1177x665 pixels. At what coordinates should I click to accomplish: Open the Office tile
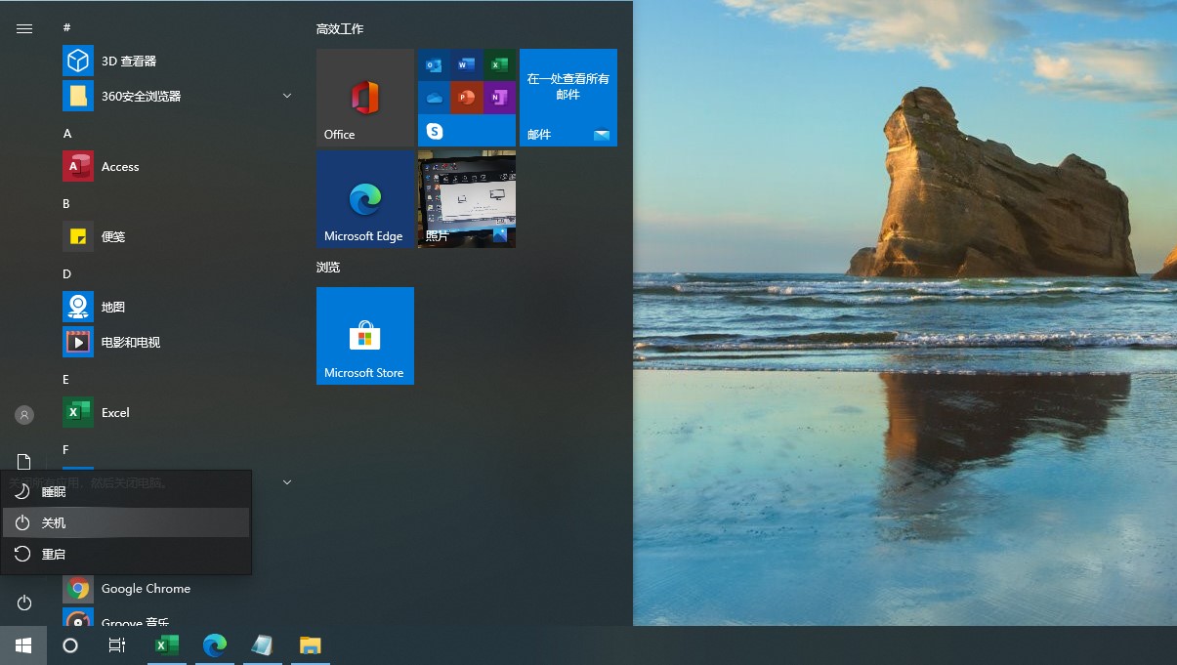pos(365,98)
